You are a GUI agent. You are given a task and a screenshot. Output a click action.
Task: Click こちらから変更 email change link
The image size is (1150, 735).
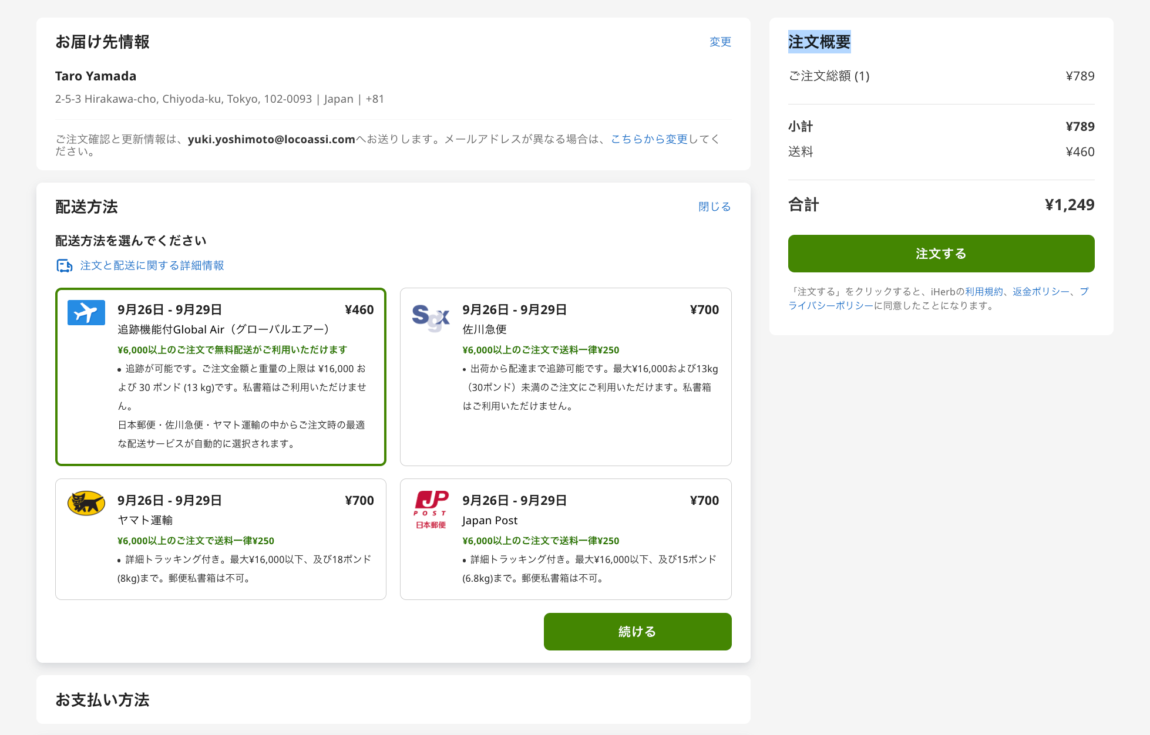pos(649,139)
